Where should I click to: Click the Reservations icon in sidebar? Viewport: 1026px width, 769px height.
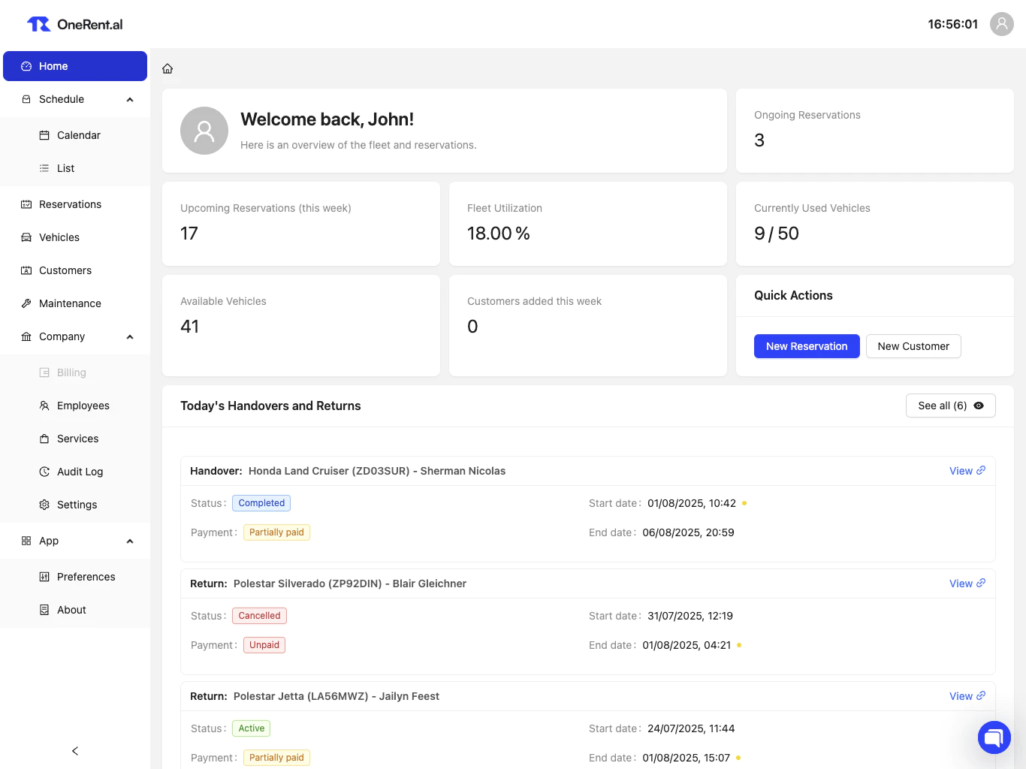tap(26, 204)
